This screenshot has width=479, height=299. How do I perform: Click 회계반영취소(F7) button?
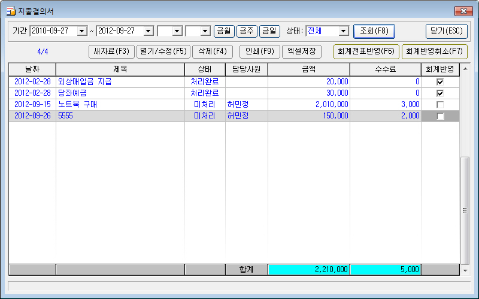[x=435, y=51]
